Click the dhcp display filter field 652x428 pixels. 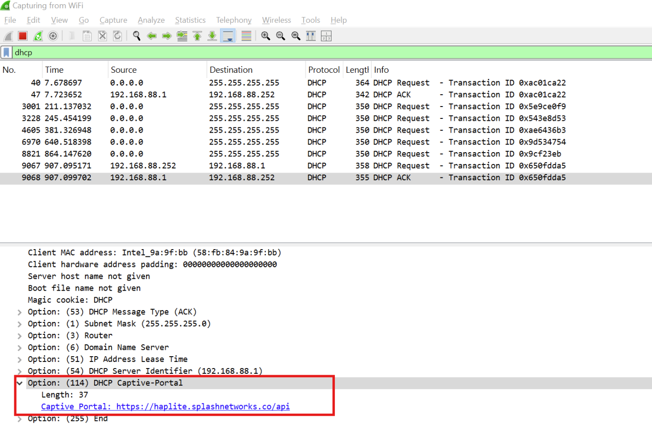332,52
